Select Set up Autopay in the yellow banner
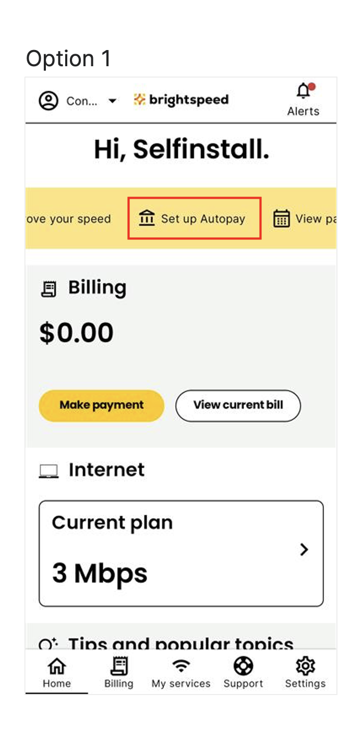The width and height of the screenshot is (363, 730). point(195,219)
